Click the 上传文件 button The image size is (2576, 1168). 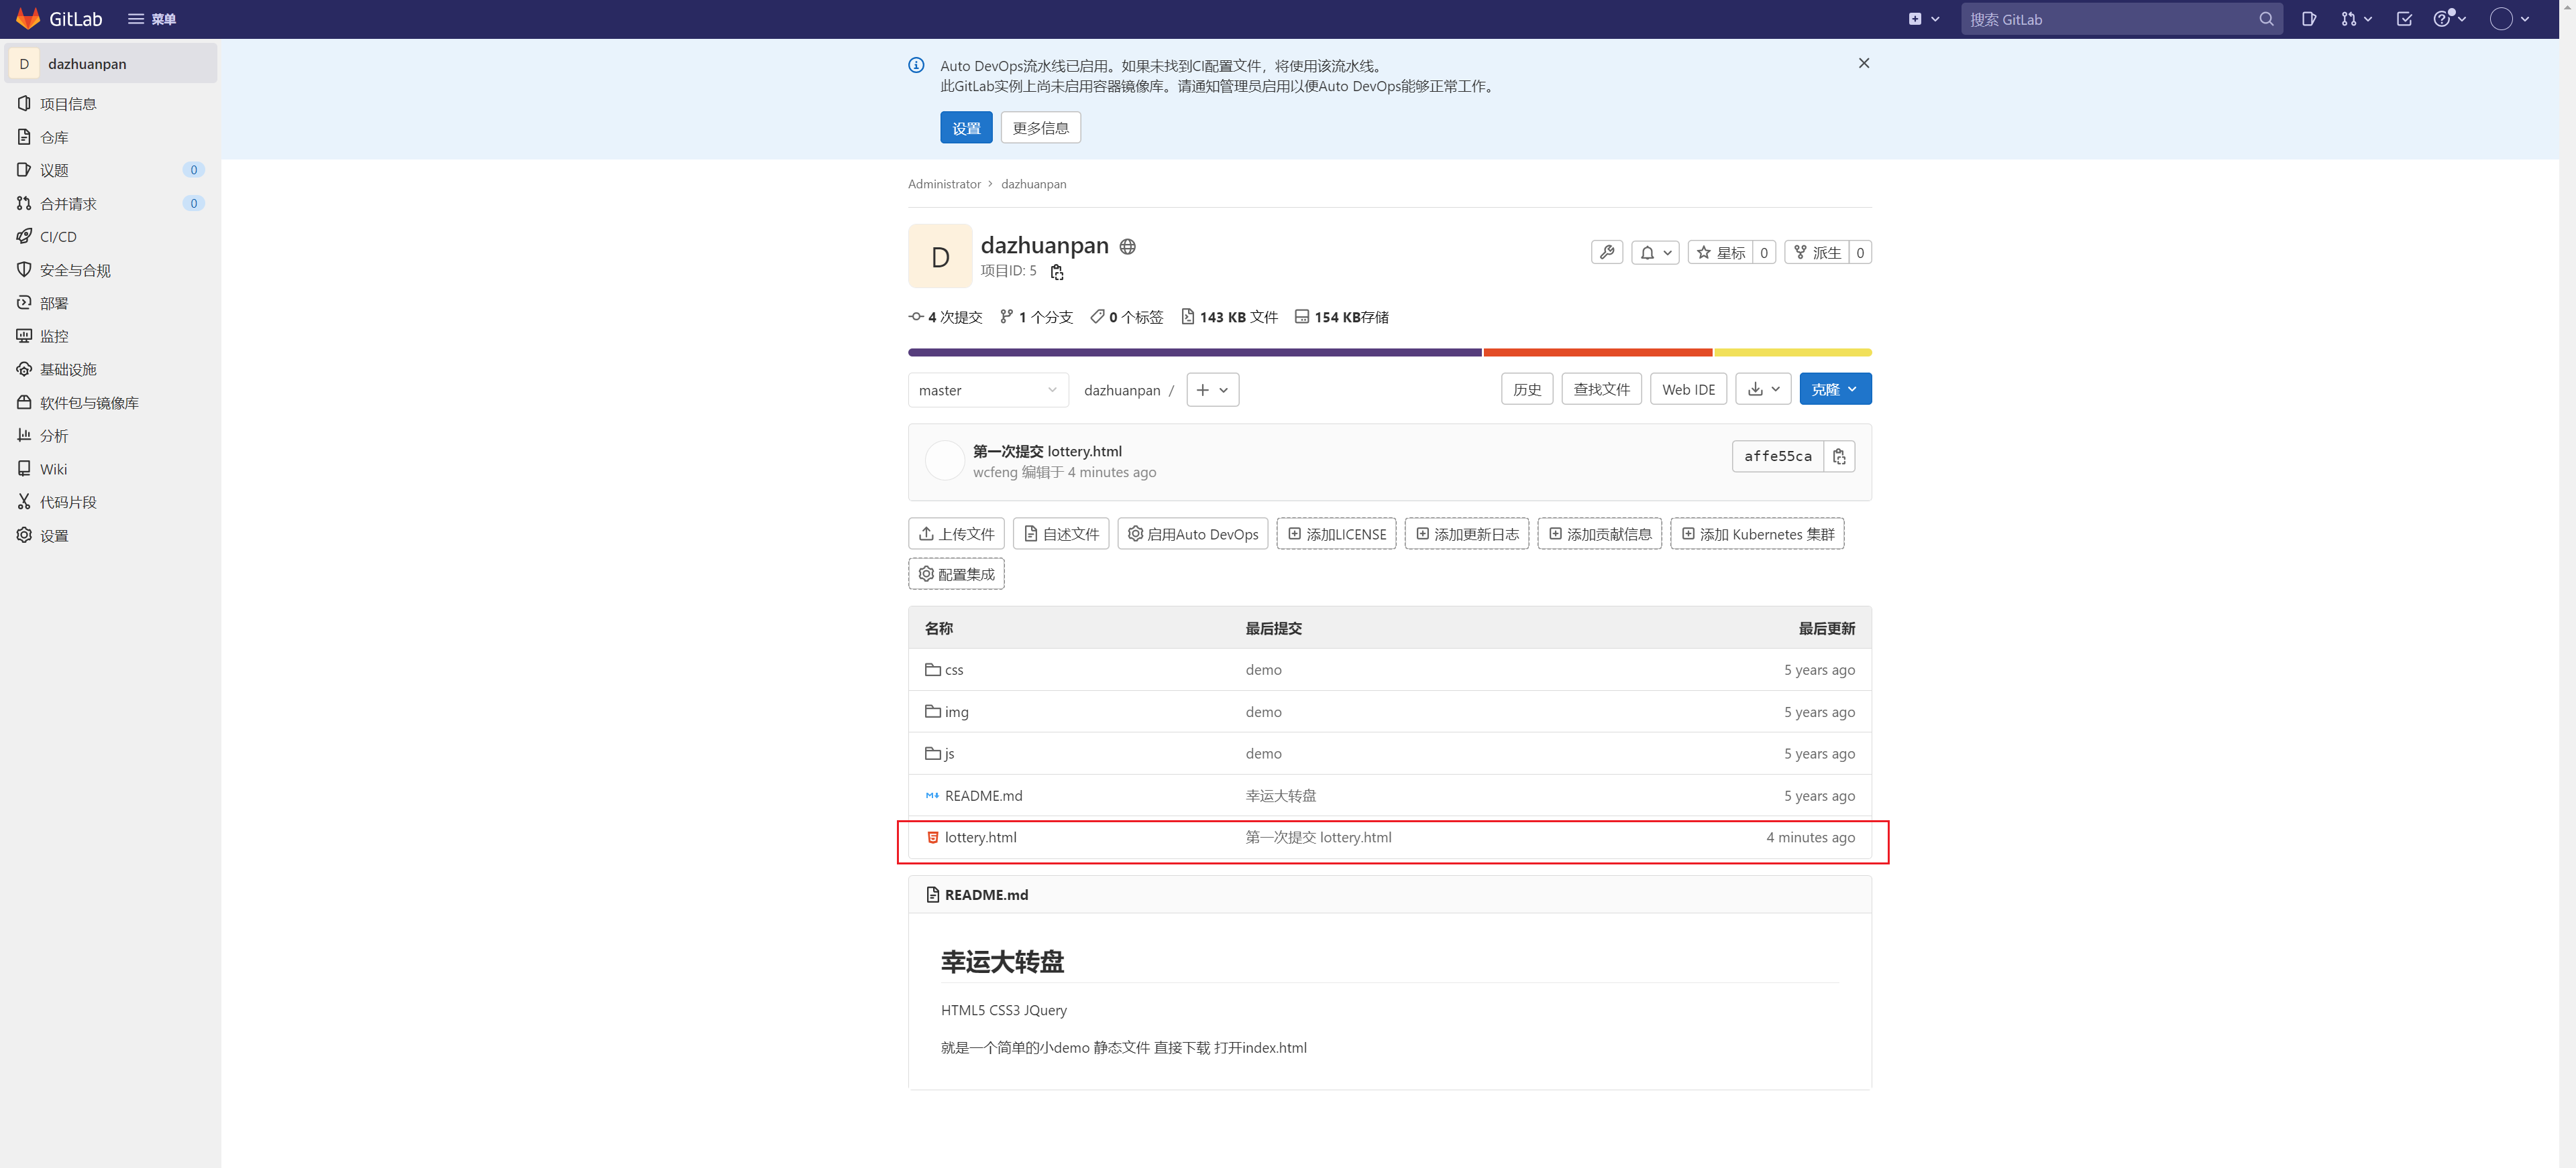click(x=956, y=533)
